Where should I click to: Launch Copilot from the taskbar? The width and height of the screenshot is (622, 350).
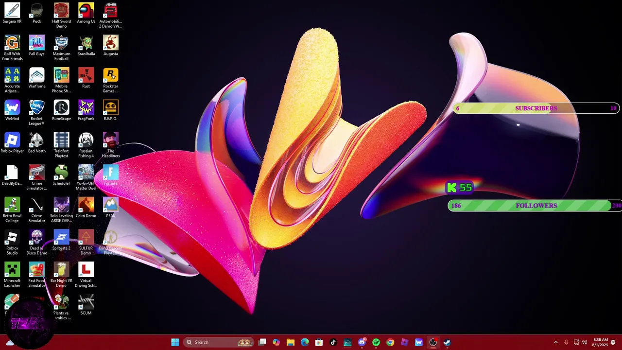click(276, 342)
